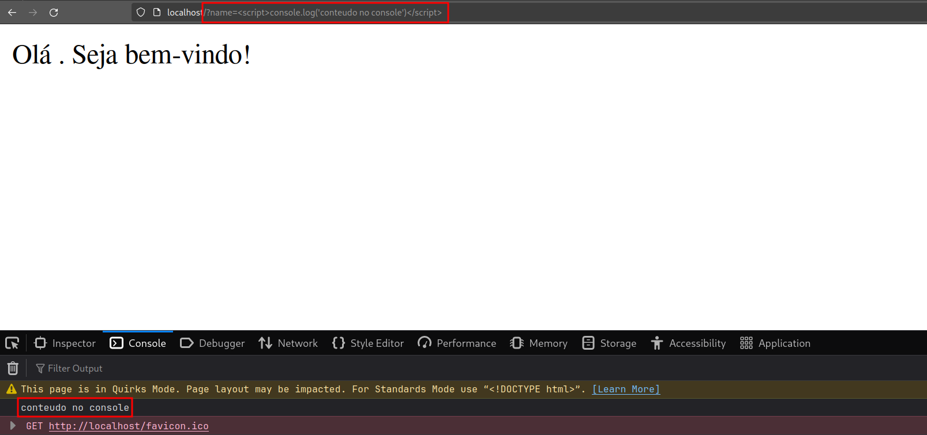The height and width of the screenshot is (435, 927).
Task: Open the Application panel
Action: click(775, 343)
